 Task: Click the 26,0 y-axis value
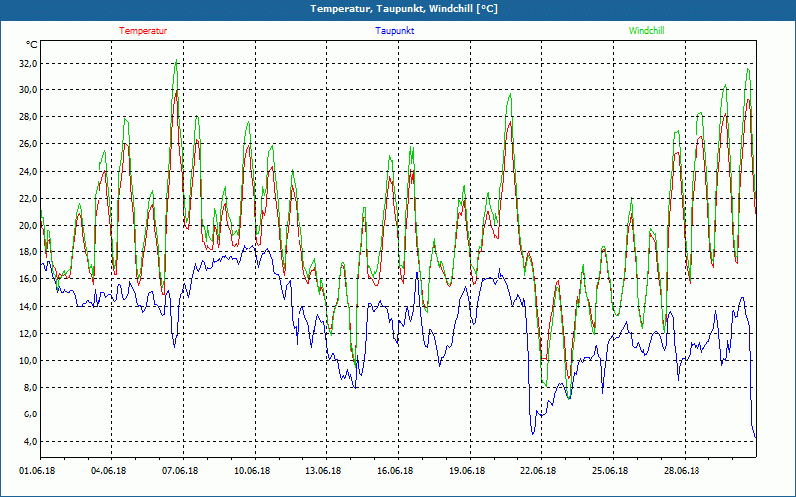click(29, 144)
